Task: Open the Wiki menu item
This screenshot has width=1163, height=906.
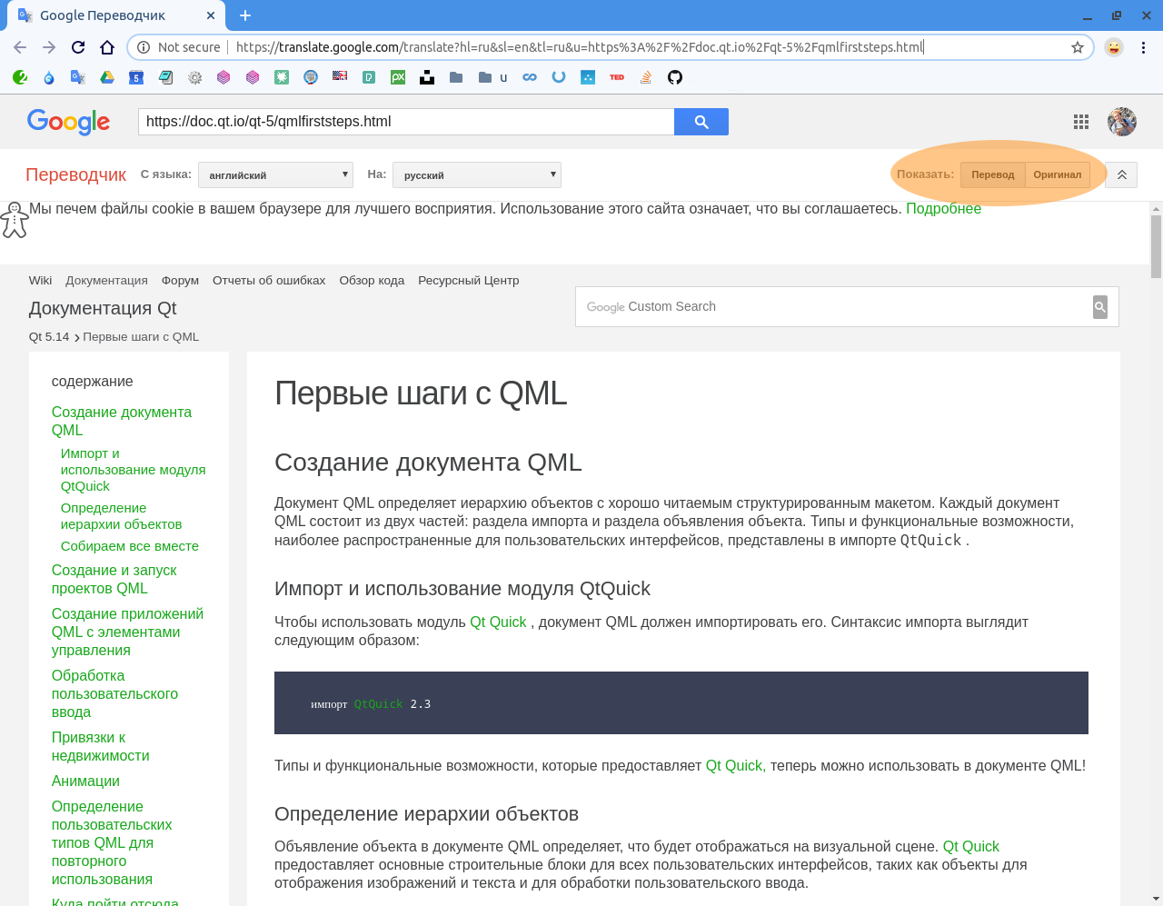Action: pyautogui.click(x=40, y=281)
